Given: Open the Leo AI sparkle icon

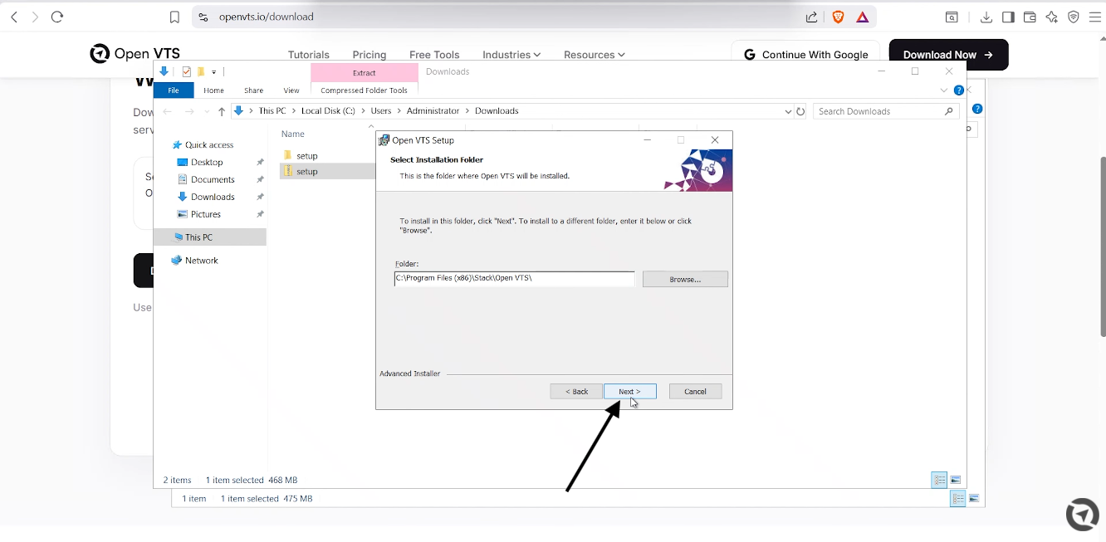Looking at the screenshot, I should (1052, 17).
